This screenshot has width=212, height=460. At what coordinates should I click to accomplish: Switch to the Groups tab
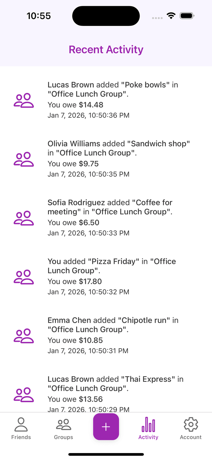tap(63, 428)
